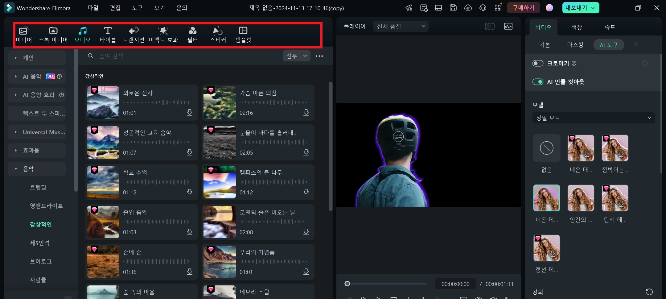Open the 트랜지션 transitions panel
The height and width of the screenshot is (299, 666).
[x=134, y=35]
